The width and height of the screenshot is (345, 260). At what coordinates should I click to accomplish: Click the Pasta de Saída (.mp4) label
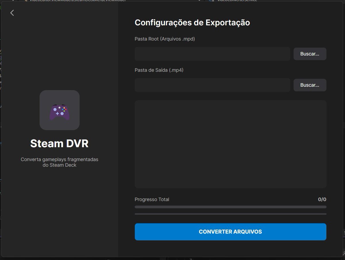tap(159, 70)
